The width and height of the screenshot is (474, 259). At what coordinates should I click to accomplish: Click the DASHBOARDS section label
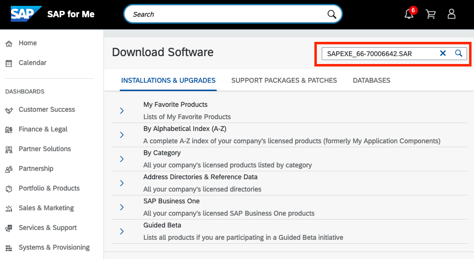point(25,92)
